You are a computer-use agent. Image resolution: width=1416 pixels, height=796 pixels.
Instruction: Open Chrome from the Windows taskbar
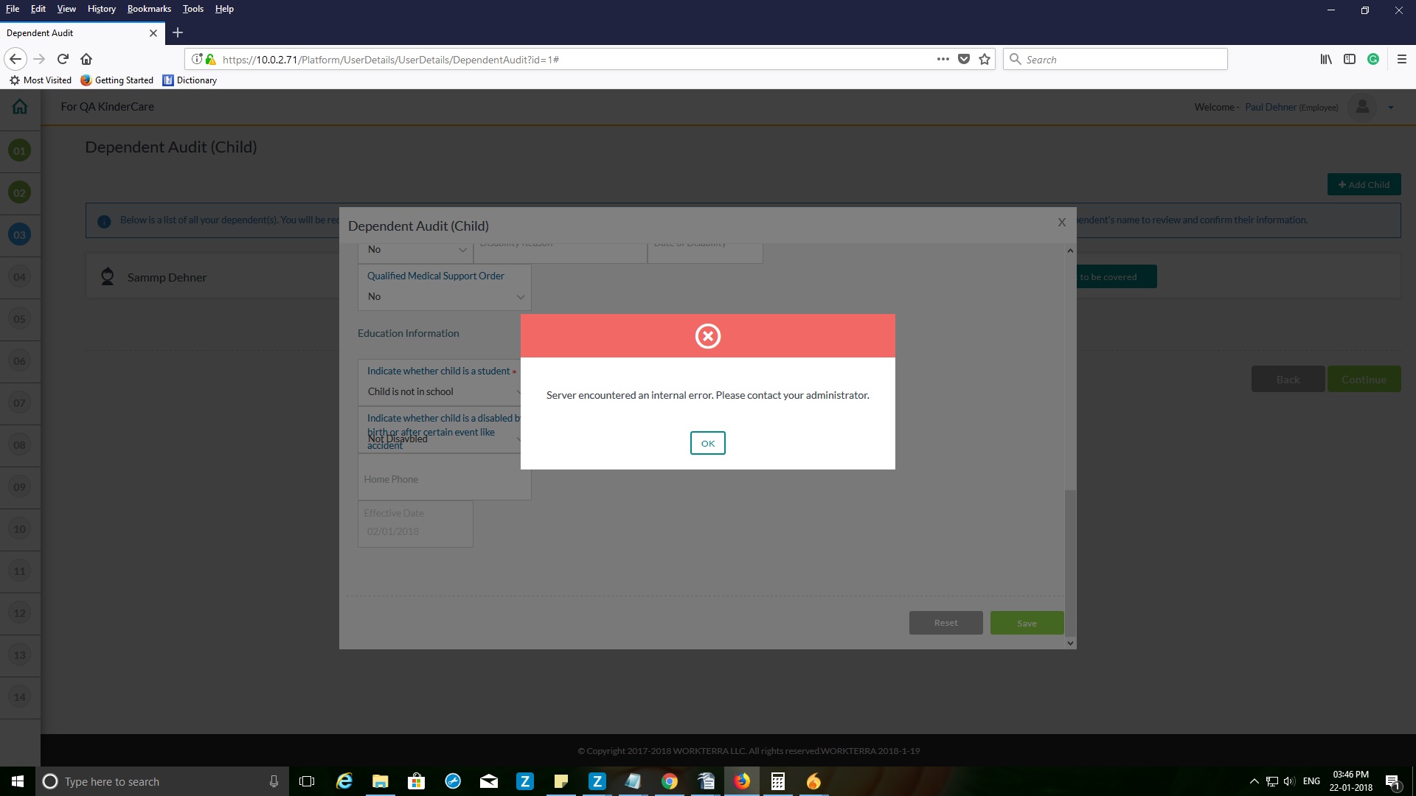[669, 781]
